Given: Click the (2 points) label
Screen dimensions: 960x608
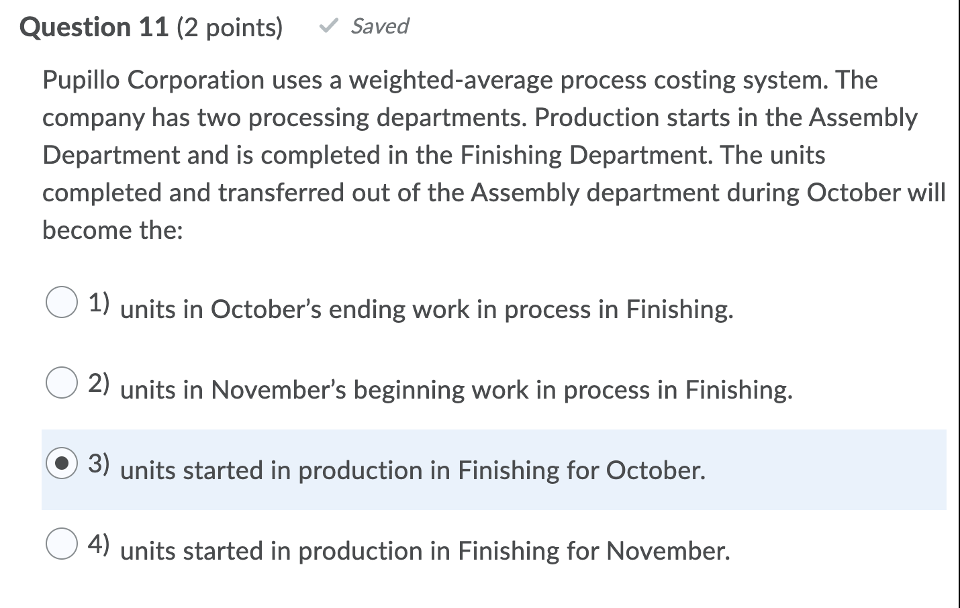Looking at the screenshot, I should point(230,28).
